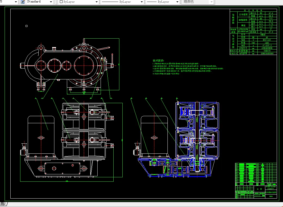This screenshot has width=283, height=207.
Task: Click the text style manager icon
Action: [23, 2]
